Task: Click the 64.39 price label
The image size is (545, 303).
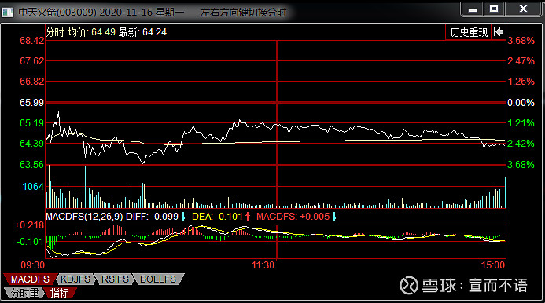Action: (x=32, y=144)
